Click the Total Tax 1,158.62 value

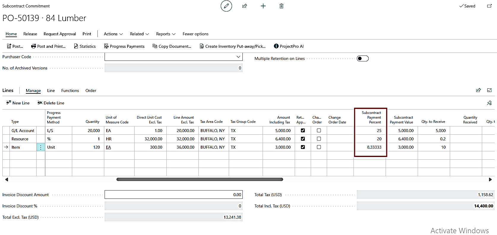426,195
